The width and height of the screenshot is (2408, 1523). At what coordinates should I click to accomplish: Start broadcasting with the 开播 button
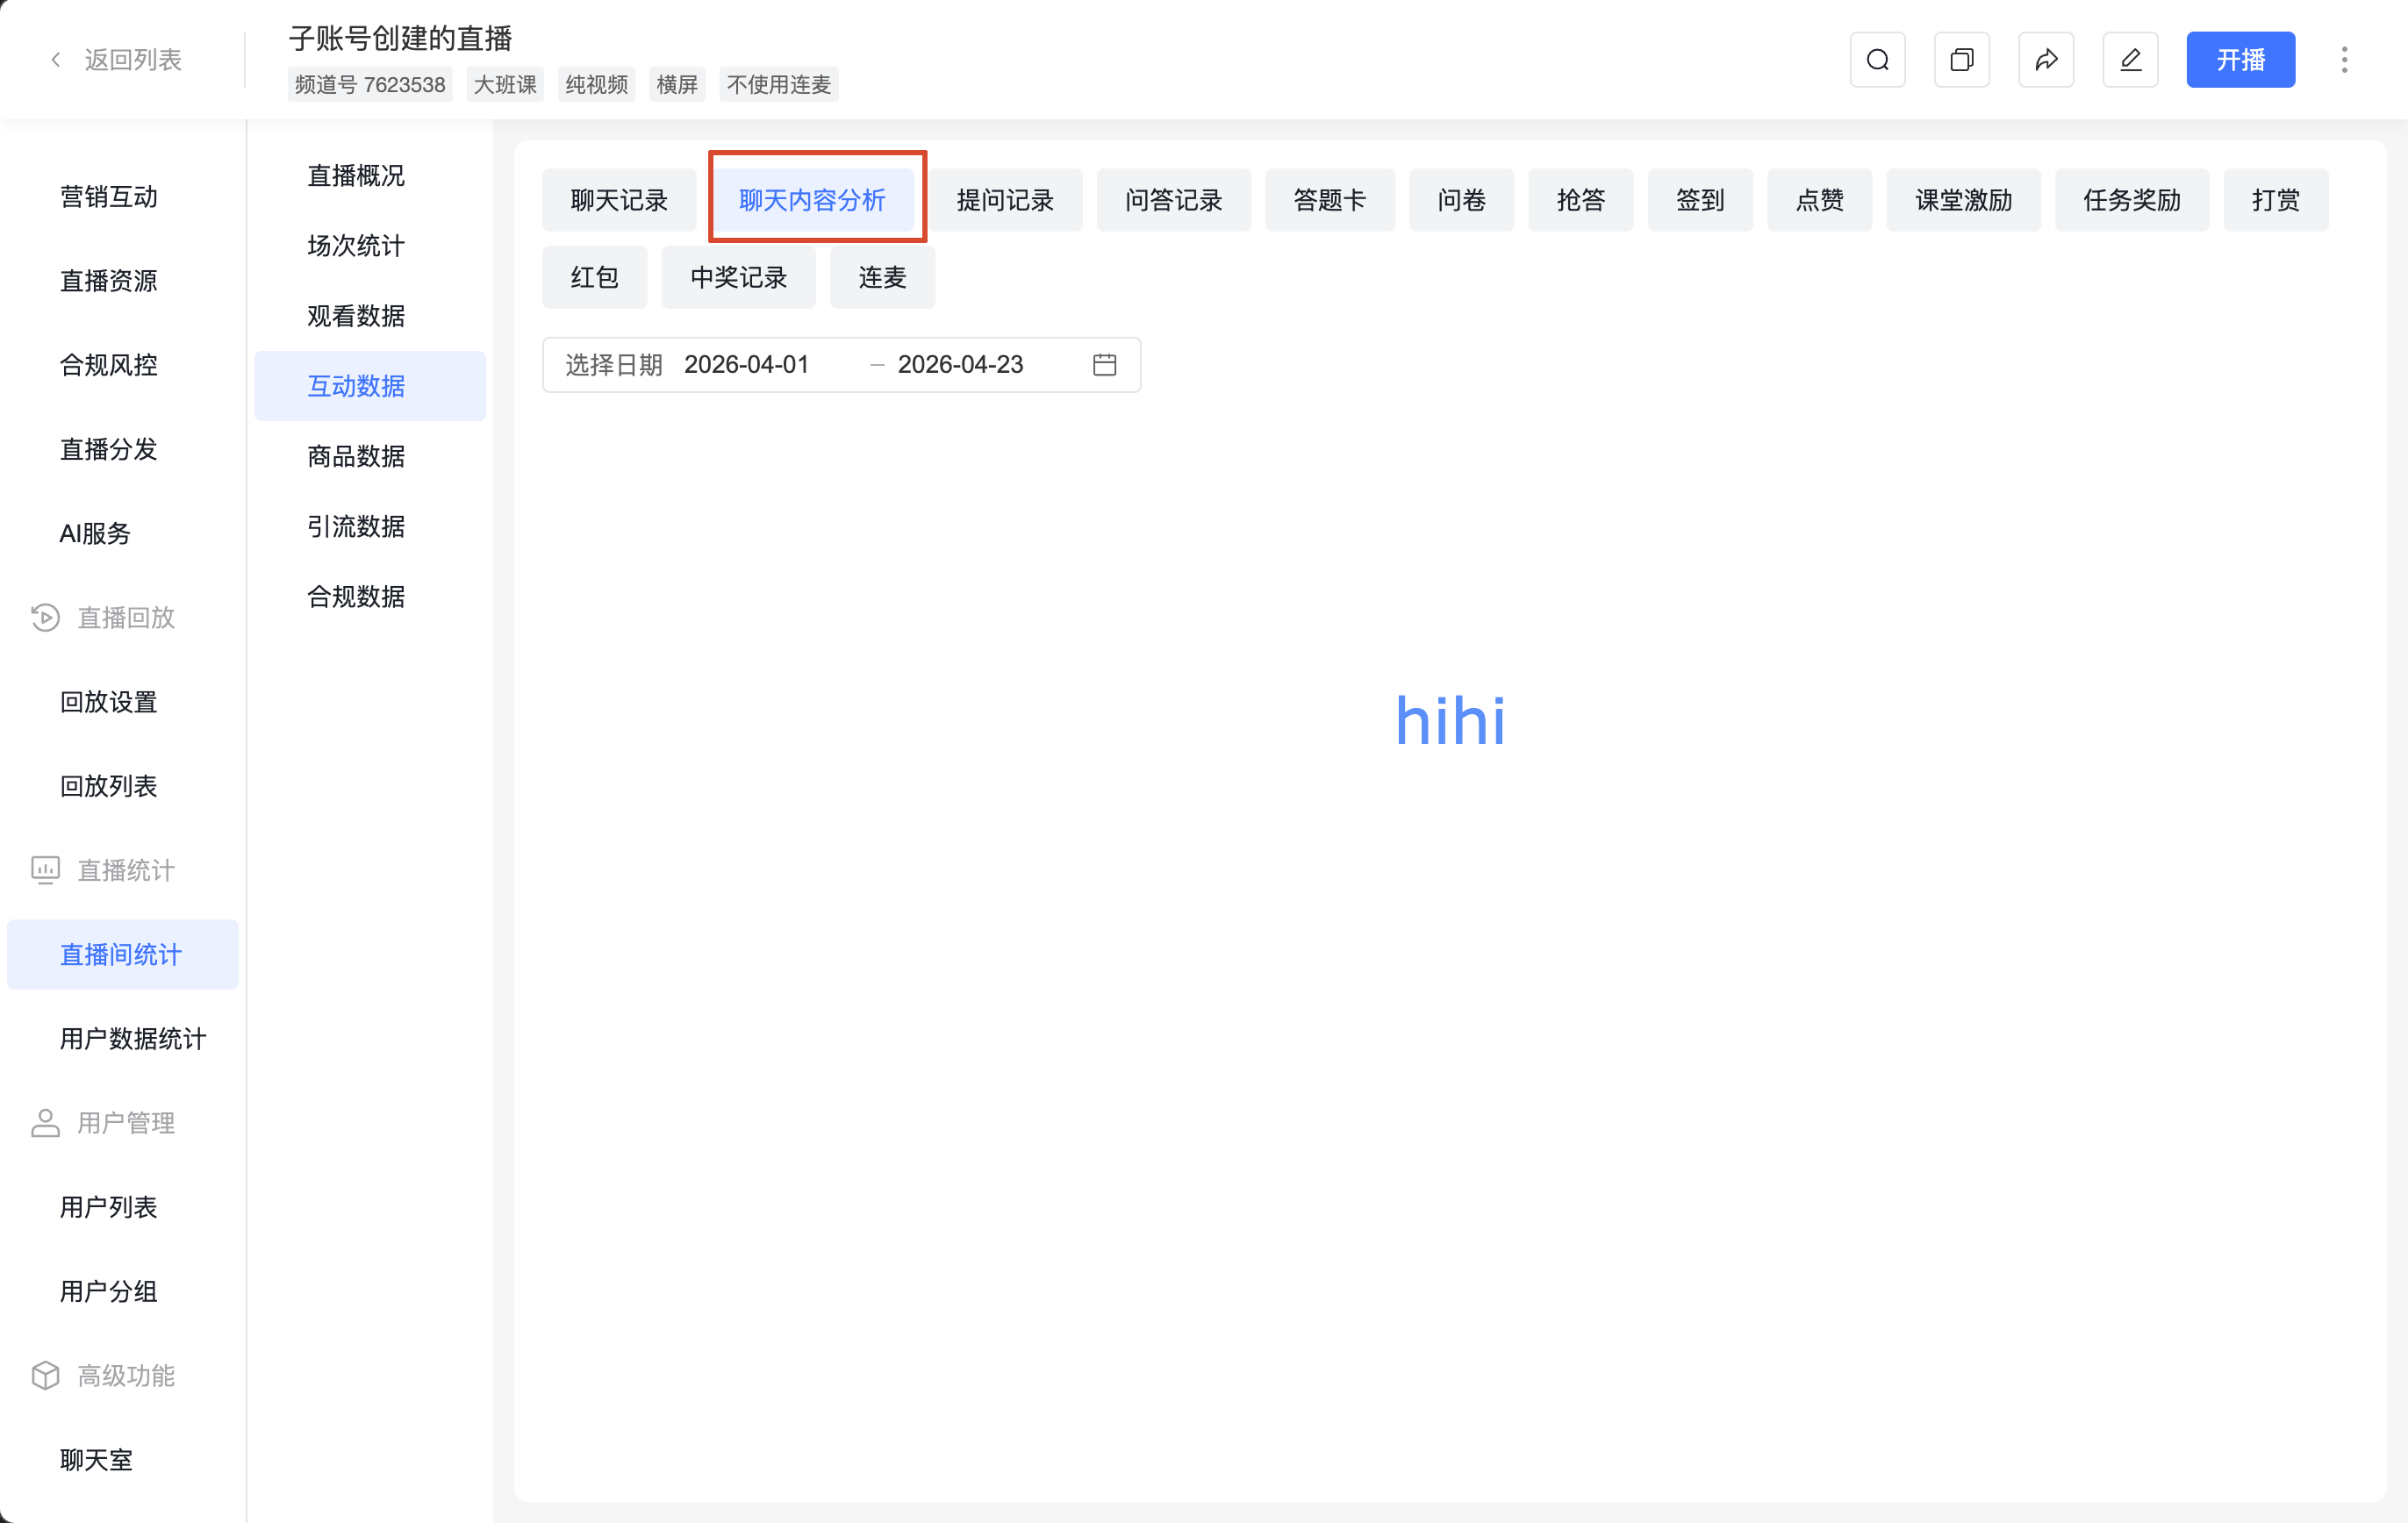point(2240,60)
